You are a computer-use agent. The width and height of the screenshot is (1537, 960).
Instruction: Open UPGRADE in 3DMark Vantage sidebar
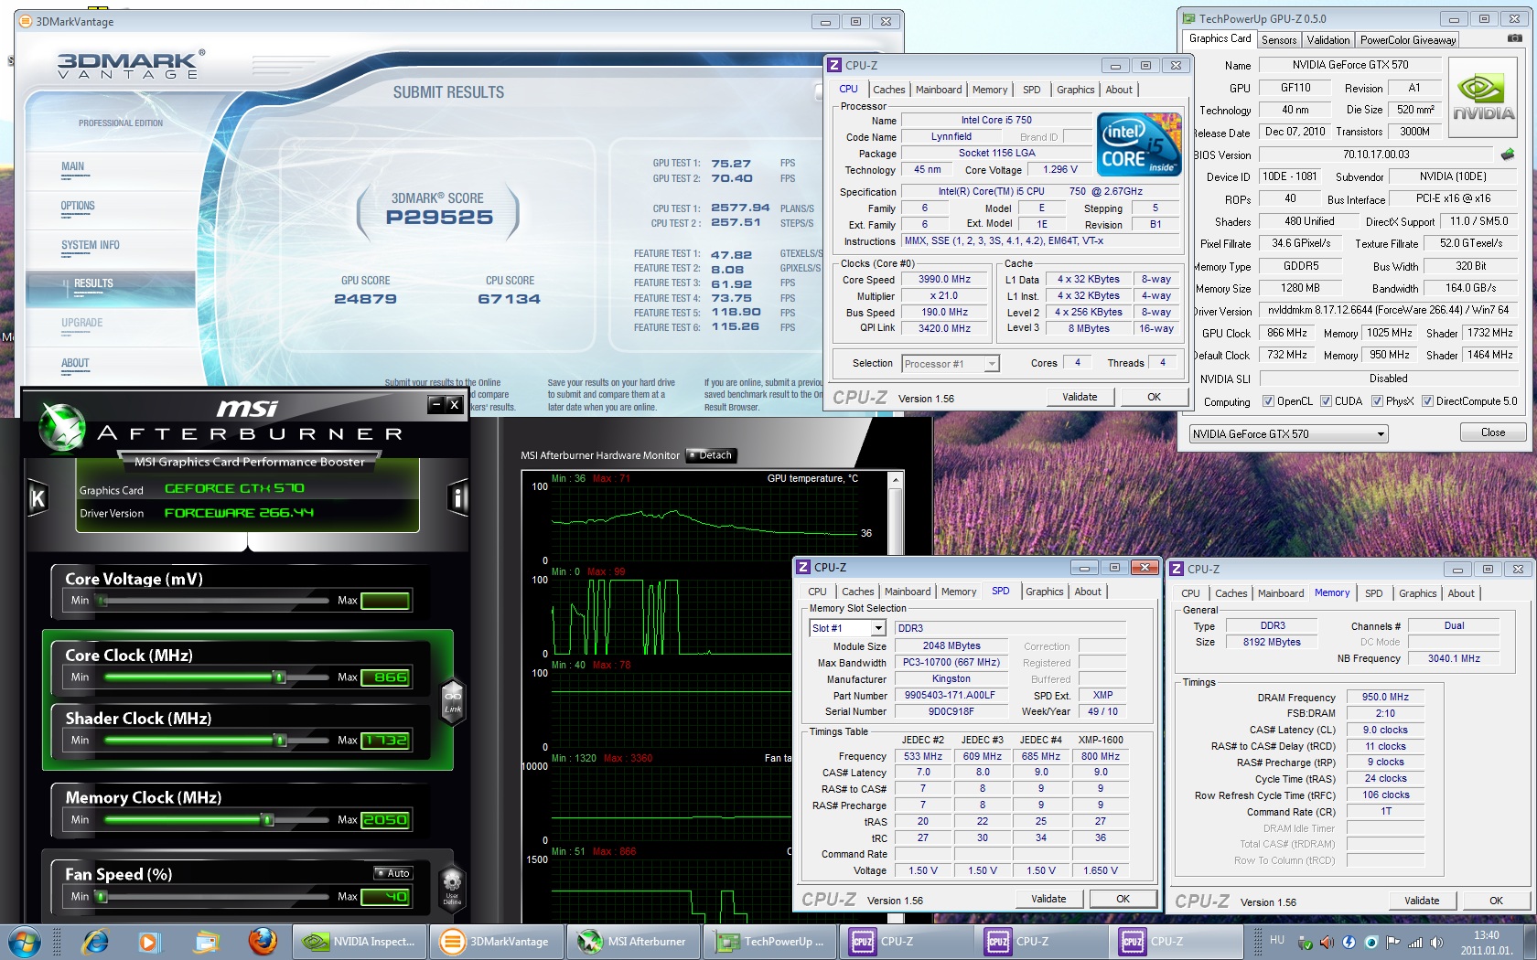[x=82, y=323]
